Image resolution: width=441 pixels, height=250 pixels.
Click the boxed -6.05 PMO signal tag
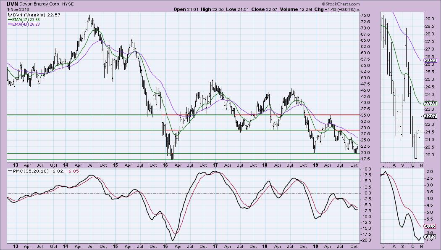click(x=430, y=226)
